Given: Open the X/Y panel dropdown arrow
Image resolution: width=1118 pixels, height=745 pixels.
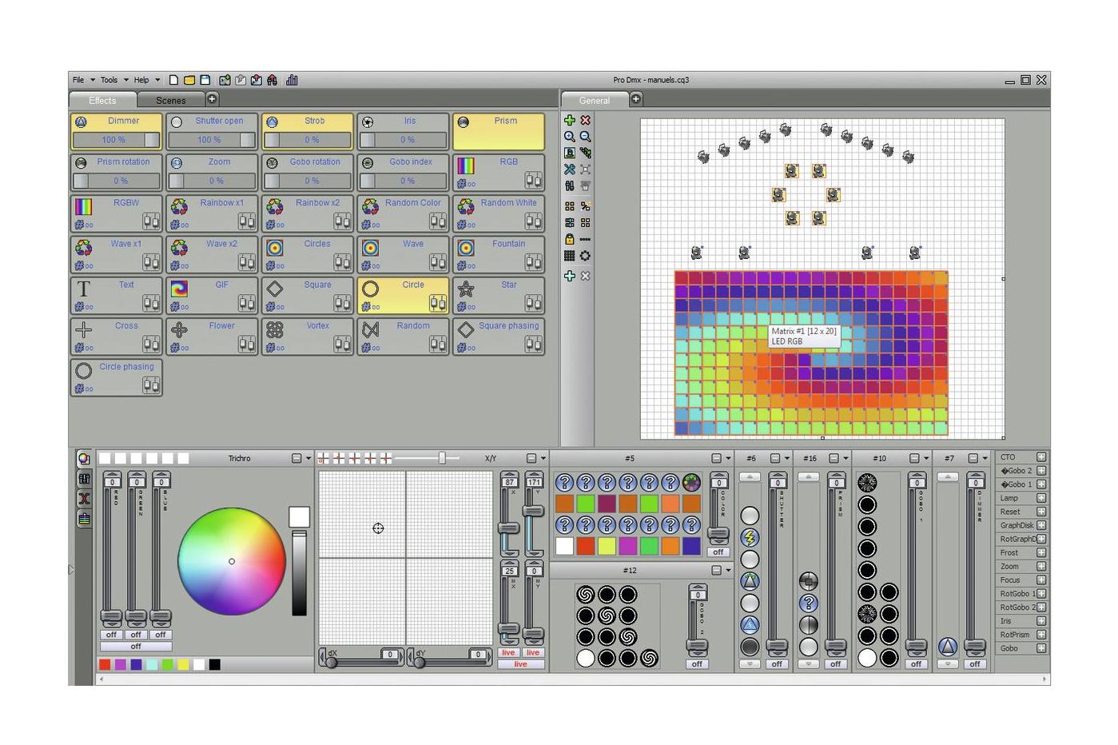Looking at the screenshot, I should tap(543, 459).
